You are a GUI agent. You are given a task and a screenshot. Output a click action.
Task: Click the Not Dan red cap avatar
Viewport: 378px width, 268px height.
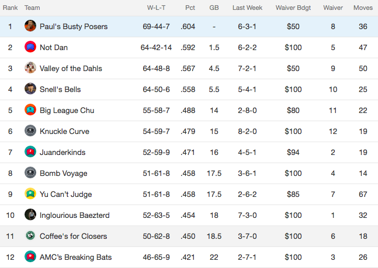pos(30,47)
